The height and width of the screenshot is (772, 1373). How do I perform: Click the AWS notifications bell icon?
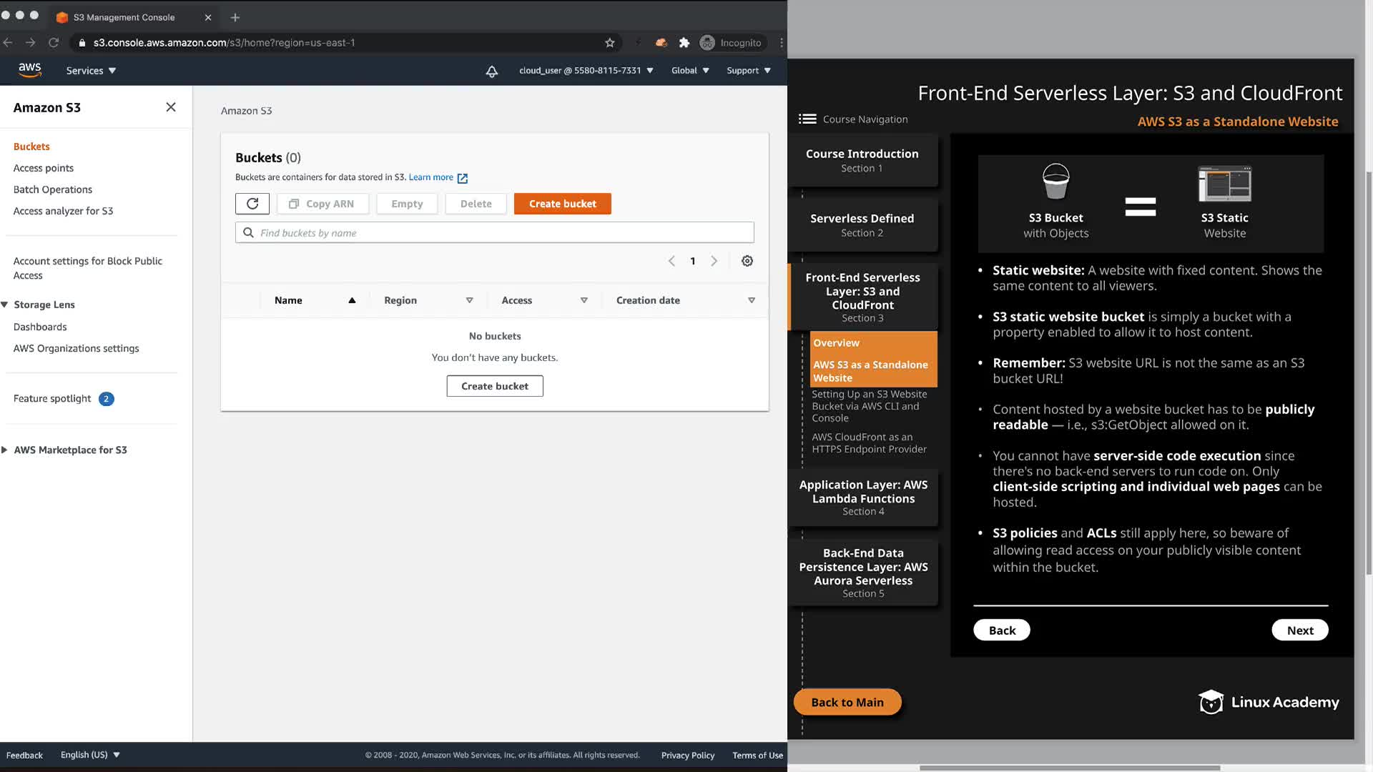[x=492, y=71]
